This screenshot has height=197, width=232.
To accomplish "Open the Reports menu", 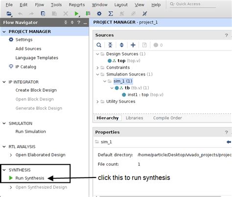I will [x=77, y=5].
